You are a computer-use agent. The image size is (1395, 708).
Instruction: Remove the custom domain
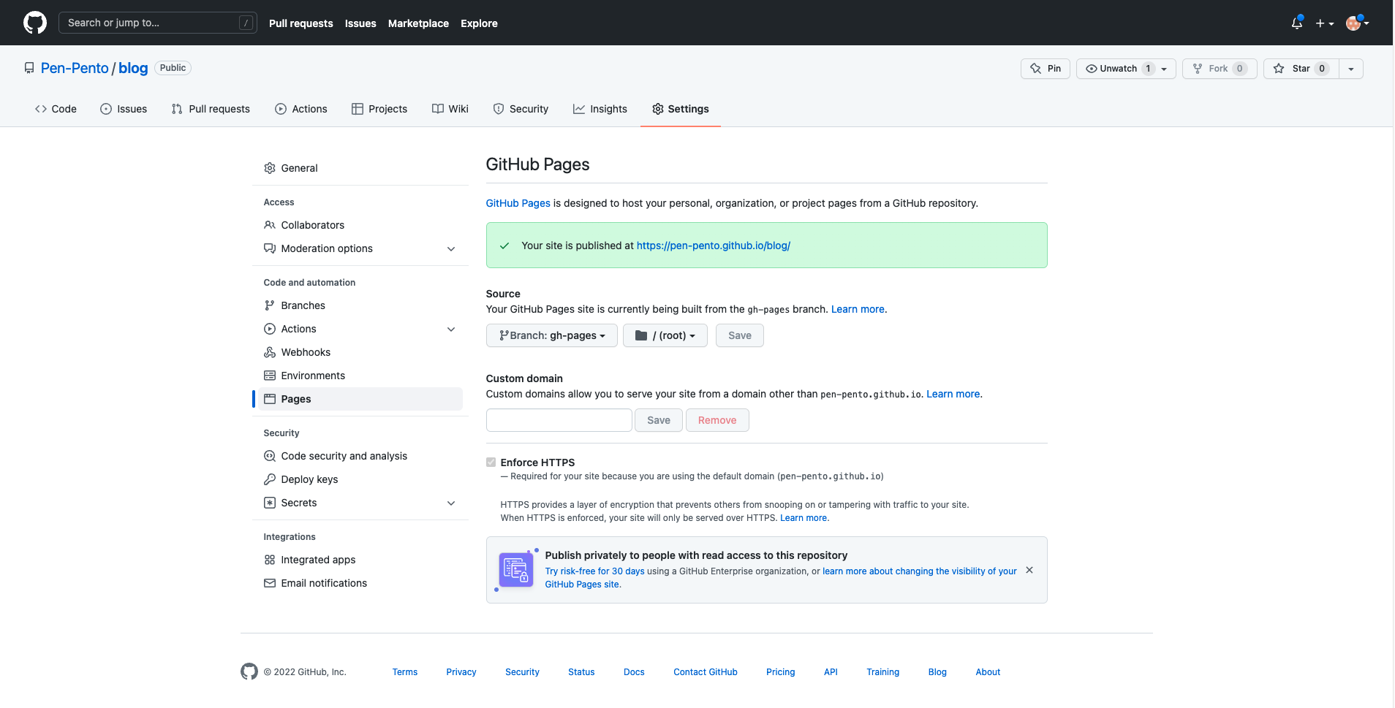pos(717,420)
